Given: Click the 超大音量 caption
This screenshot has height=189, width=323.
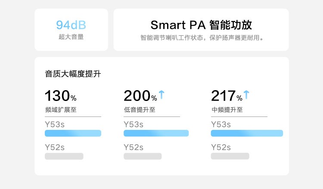Looking at the screenshot, I should coord(71,37).
